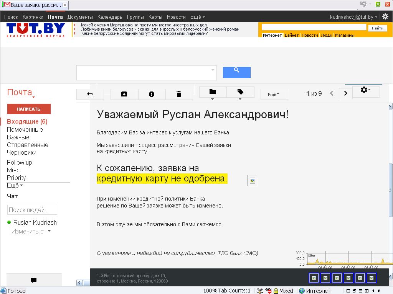
Task: Open the Черновики folder
Action: (21, 152)
